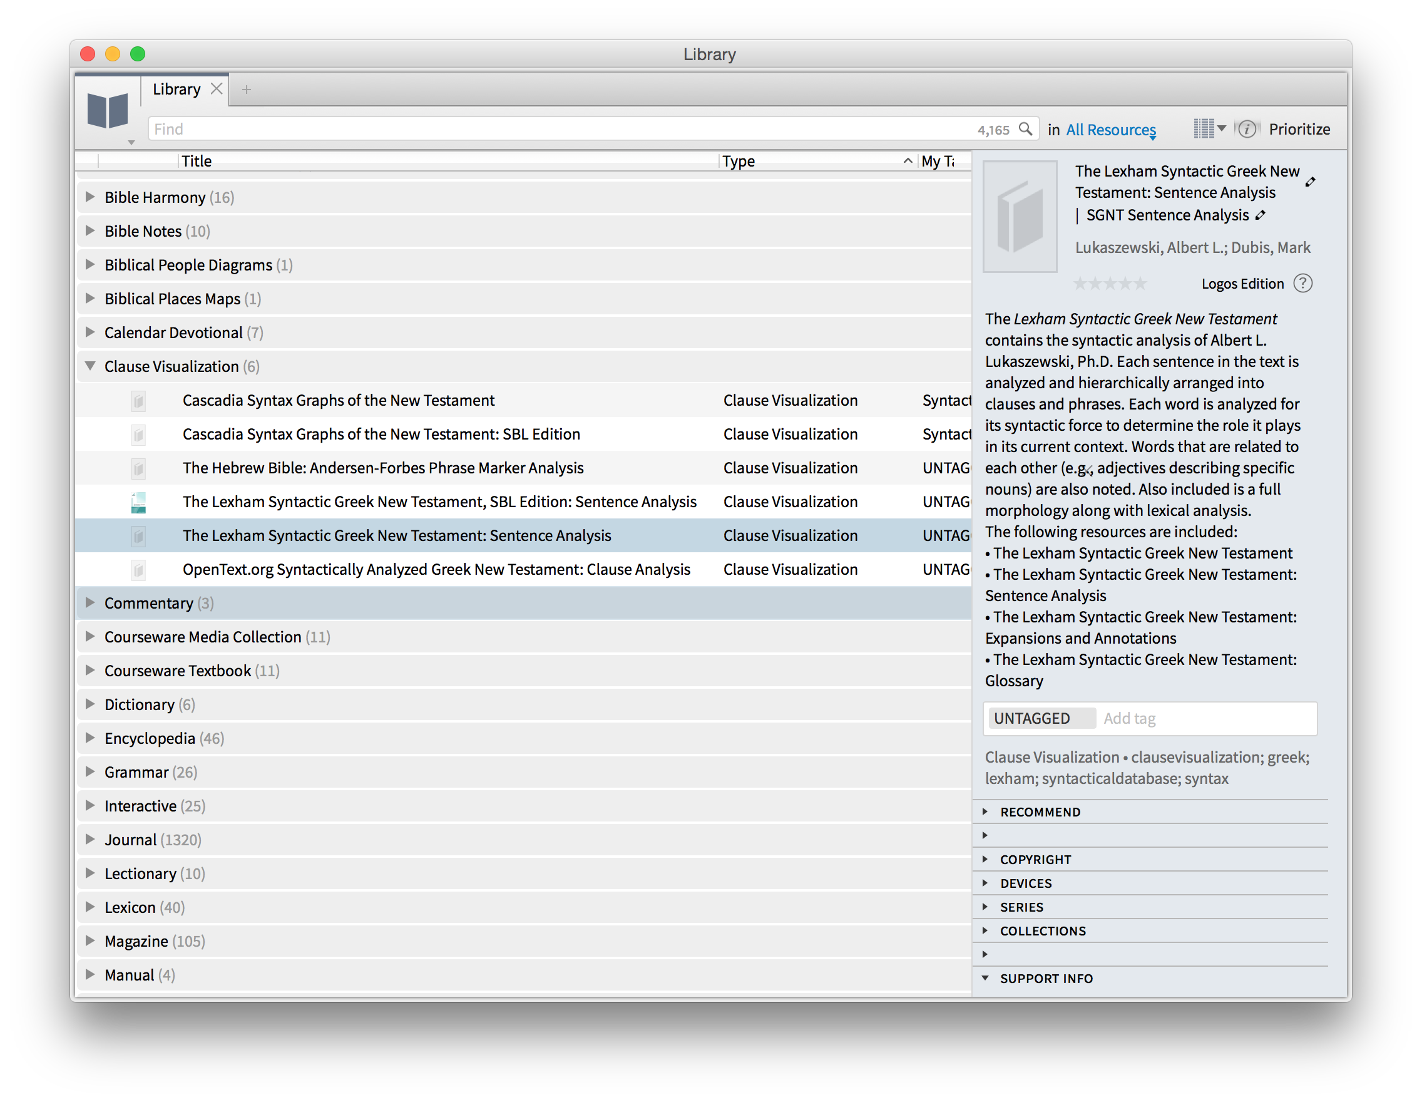Close the Library tab
The width and height of the screenshot is (1422, 1102).
coord(217,90)
